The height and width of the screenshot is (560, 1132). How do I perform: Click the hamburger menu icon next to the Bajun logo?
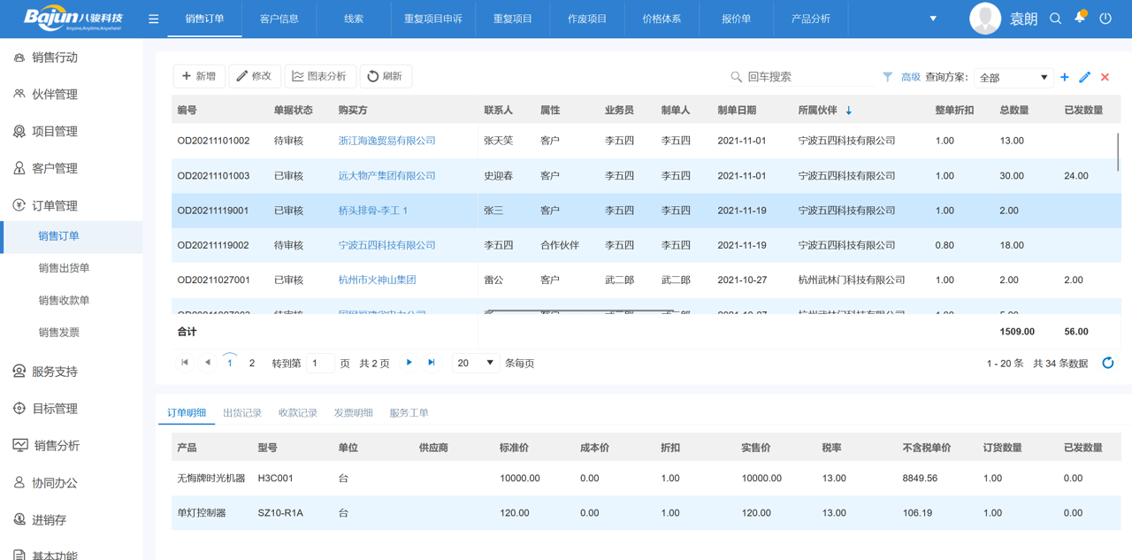153,18
